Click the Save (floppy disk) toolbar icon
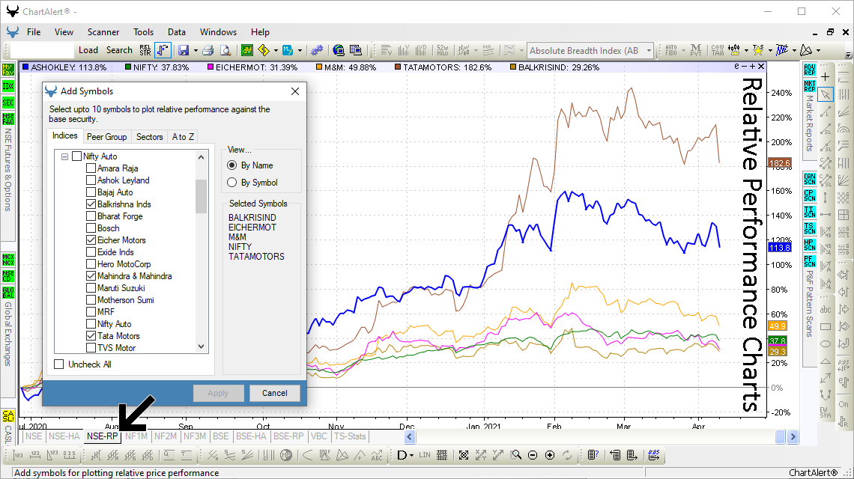This screenshot has height=479, width=854. pos(184,50)
